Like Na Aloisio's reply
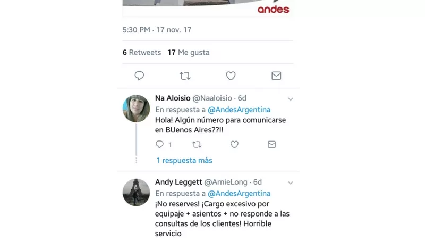This screenshot has width=425, height=241. (234, 144)
